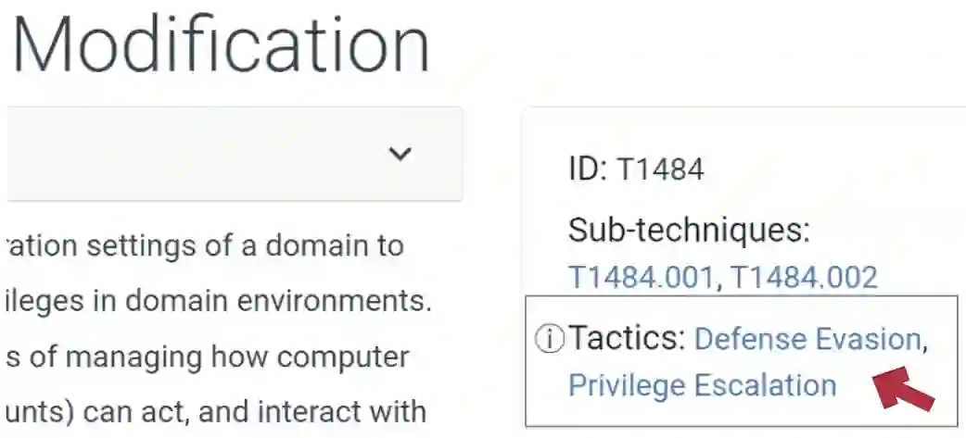
Task: Go to the Privilege Escalation tactic
Action: (702, 384)
